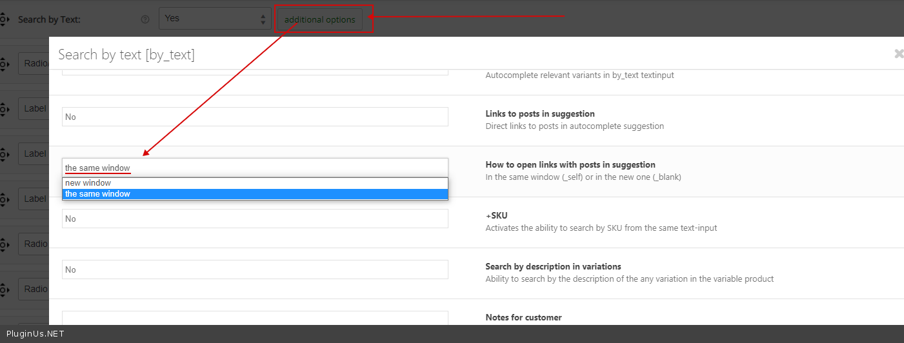The image size is (904, 343).
Task: Click the additional options button
Action: 320,19
